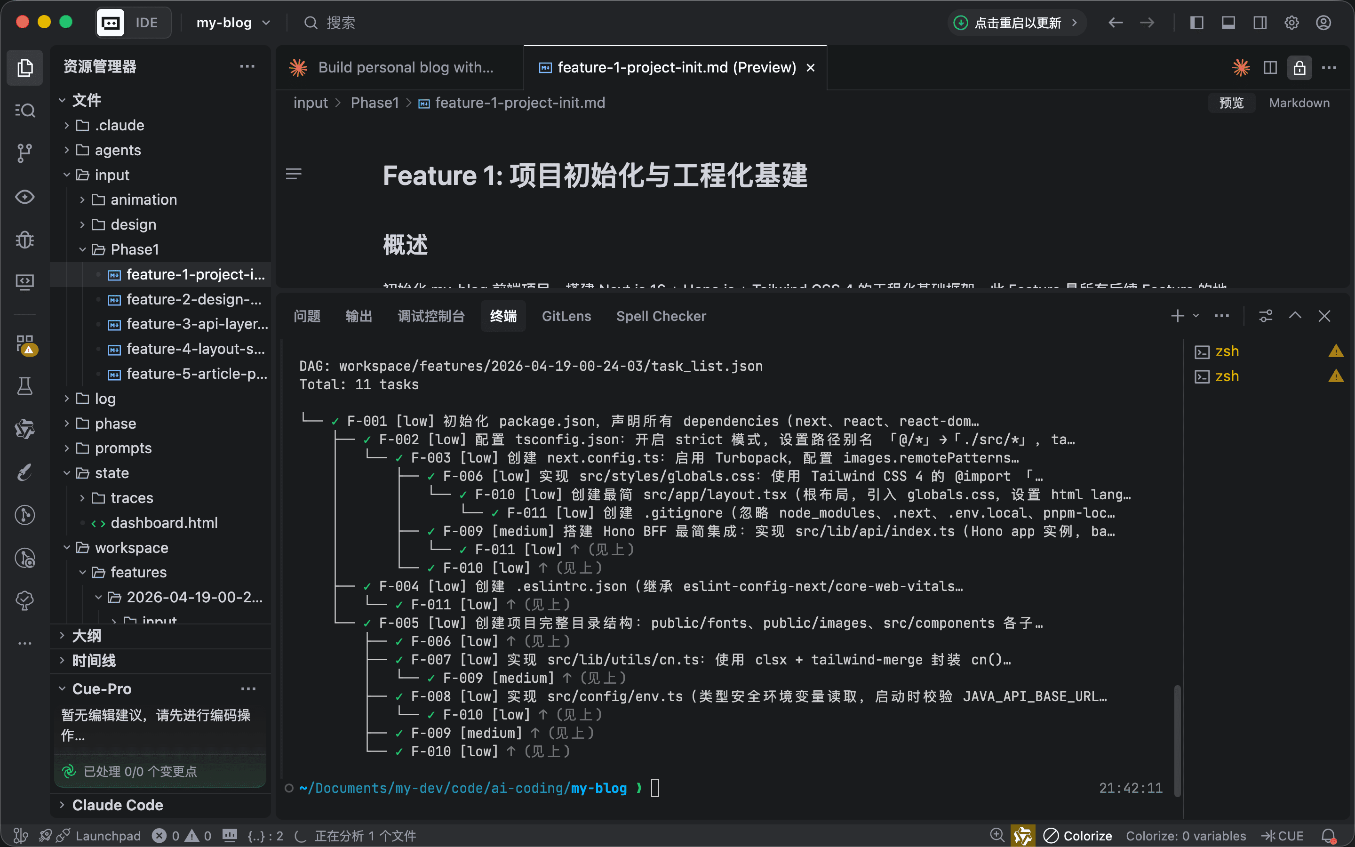This screenshot has width=1355, height=847.
Task: Click the errors and warnings count
Action: pyautogui.click(x=182, y=836)
